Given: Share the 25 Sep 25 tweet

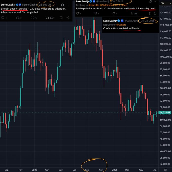Looking at the screenshot, I should point(68,18).
